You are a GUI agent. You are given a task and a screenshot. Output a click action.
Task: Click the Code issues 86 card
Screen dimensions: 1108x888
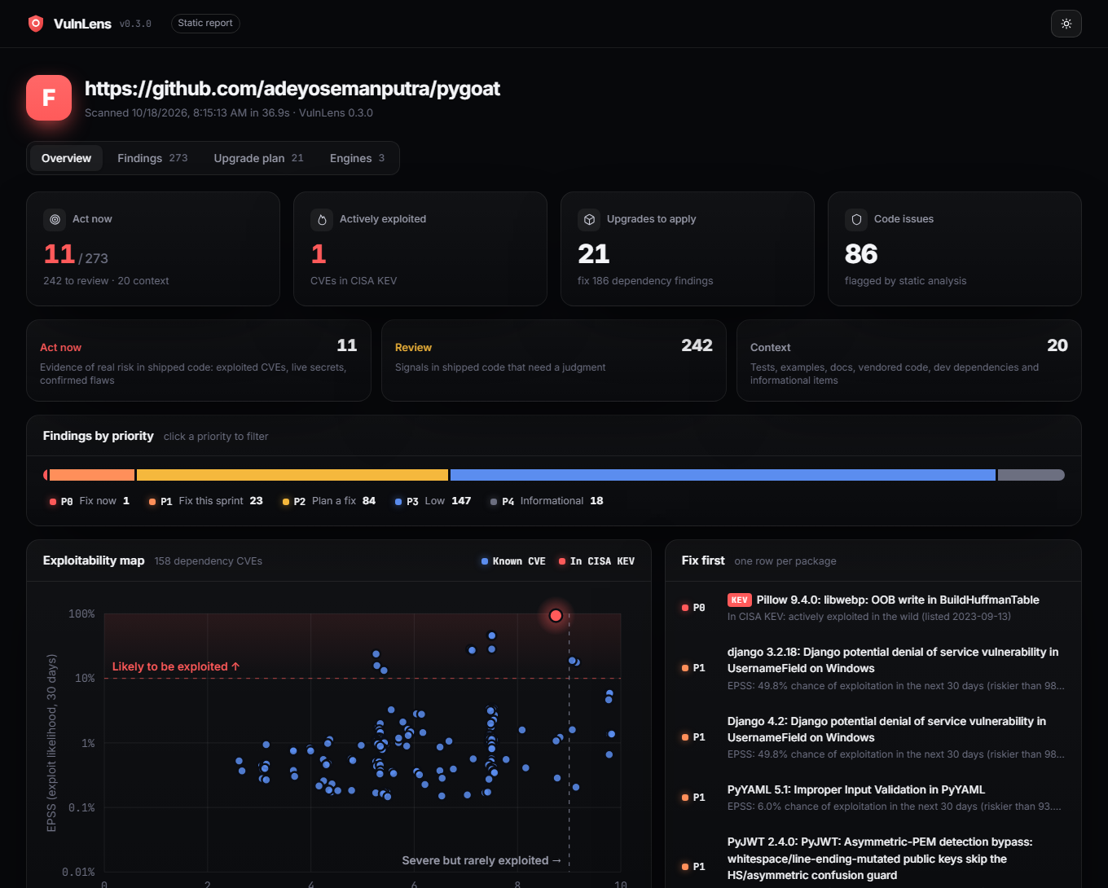coord(955,248)
